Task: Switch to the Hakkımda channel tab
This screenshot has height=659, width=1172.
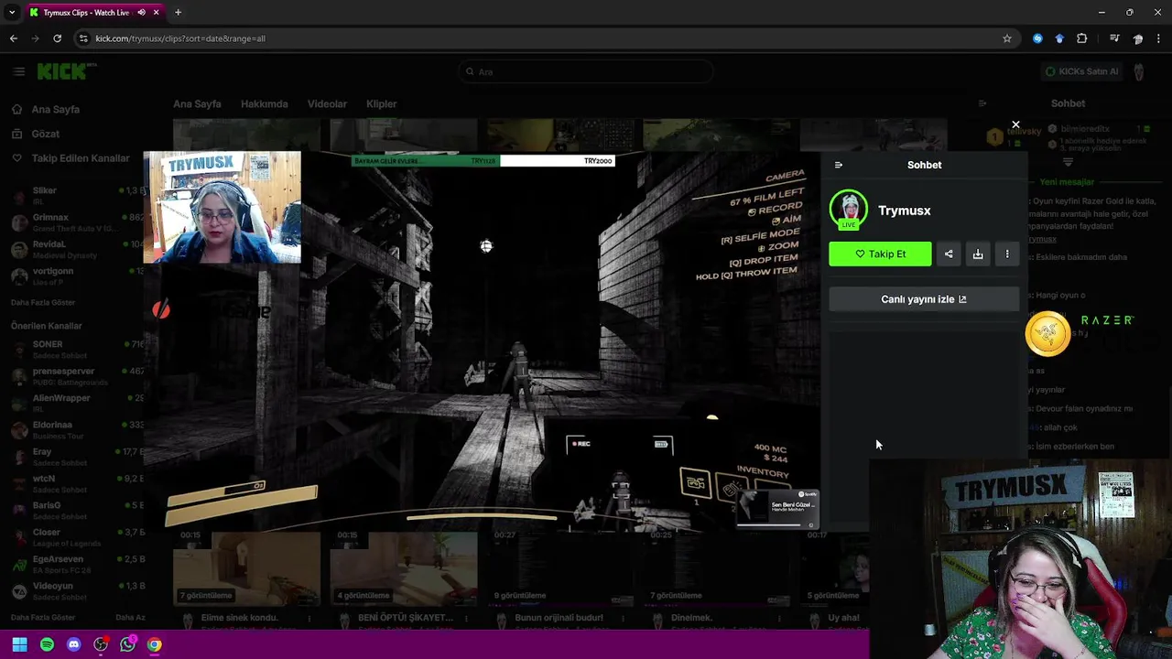Action: pyautogui.click(x=264, y=104)
